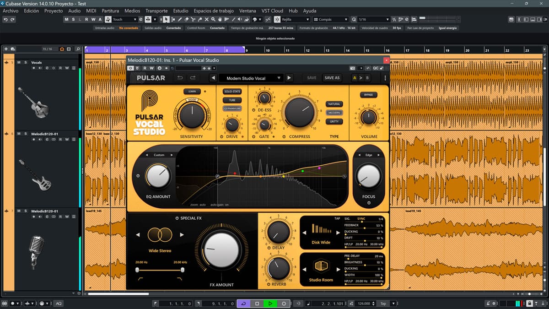The width and height of the screenshot is (549, 309).
Task: Open the Archivo menu
Action: point(11,11)
